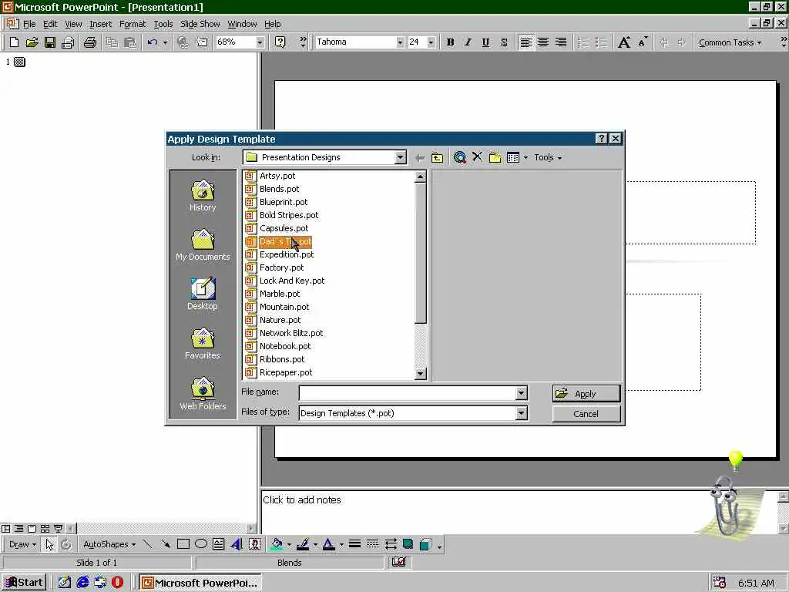This screenshot has height=592, width=789.
Task: Open the Zoom percentage dropdown
Action: pos(260,42)
